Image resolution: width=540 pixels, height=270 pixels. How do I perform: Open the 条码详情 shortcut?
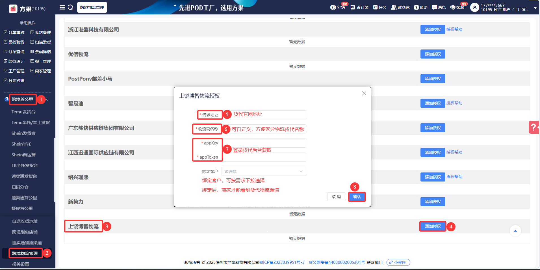pyautogui.click(x=41, y=52)
